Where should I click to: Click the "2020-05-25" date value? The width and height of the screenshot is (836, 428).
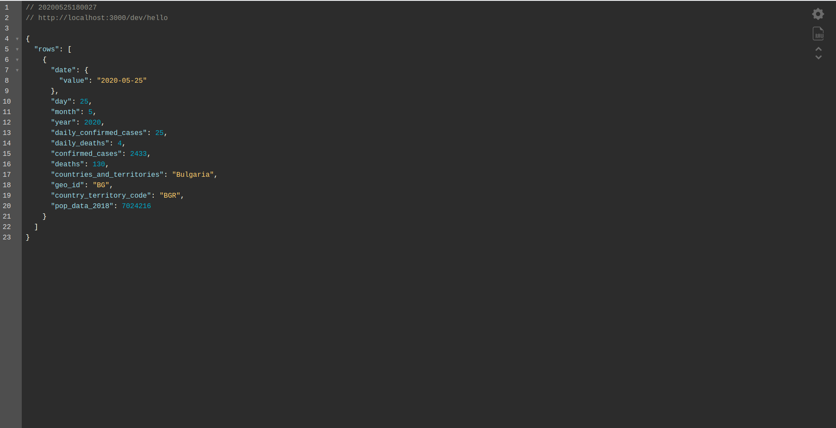pyautogui.click(x=122, y=81)
